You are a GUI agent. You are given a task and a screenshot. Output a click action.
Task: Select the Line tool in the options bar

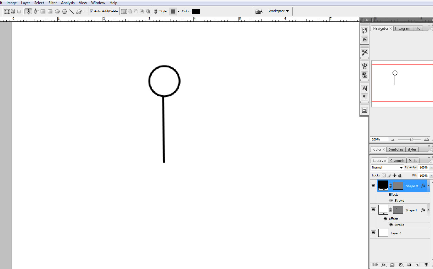pyautogui.click(x=71, y=11)
